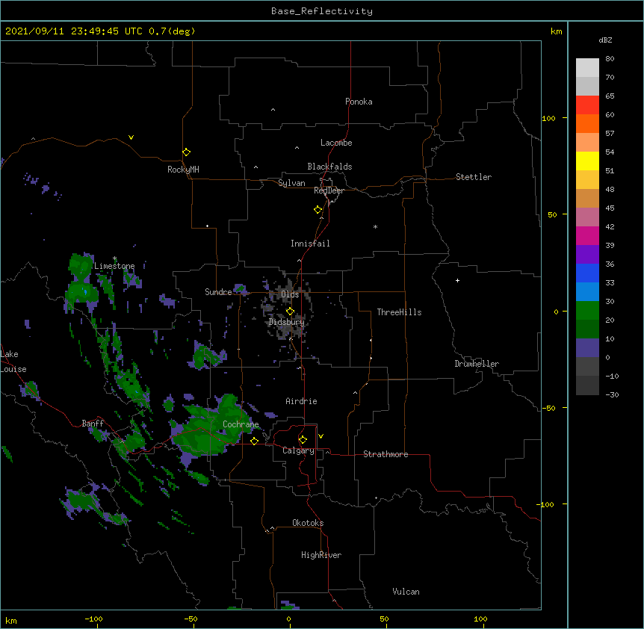Click the Innisfail label

coord(310,244)
